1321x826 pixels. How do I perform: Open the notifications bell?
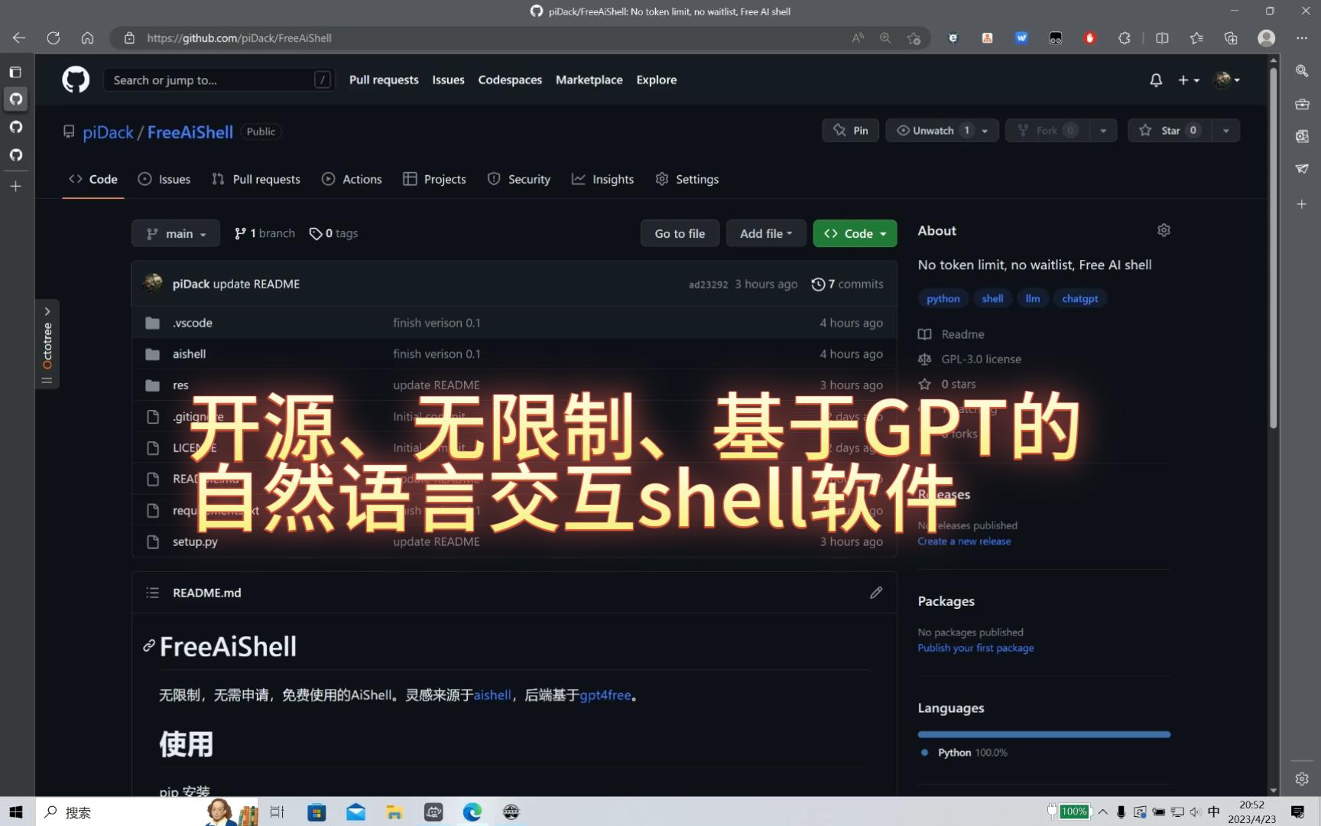click(1155, 80)
